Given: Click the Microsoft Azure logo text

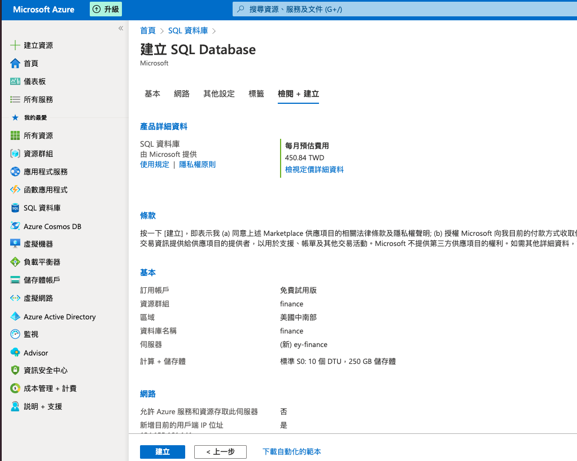Looking at the screenshot, I should click(x=43, y=10).
